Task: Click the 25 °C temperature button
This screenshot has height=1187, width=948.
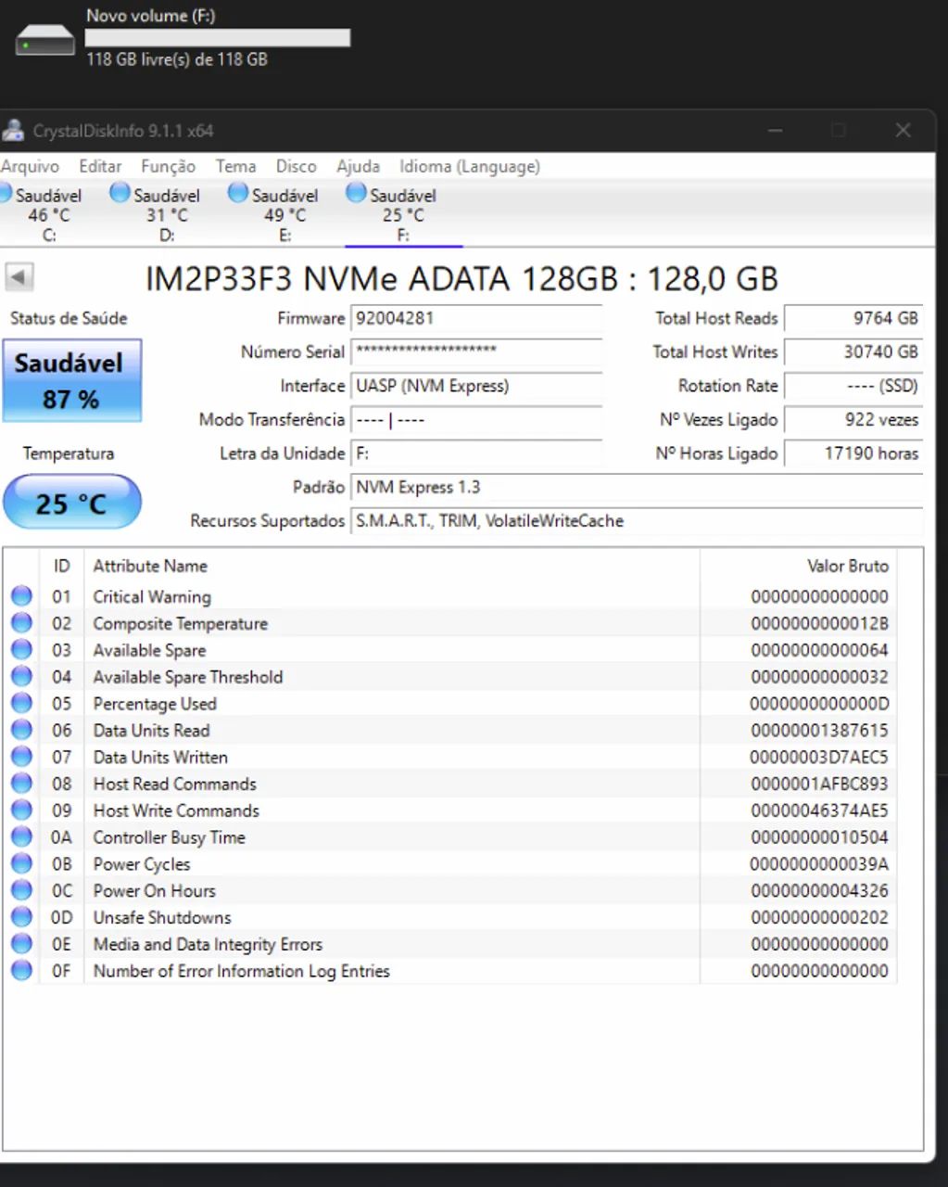Action: (72, 503)
